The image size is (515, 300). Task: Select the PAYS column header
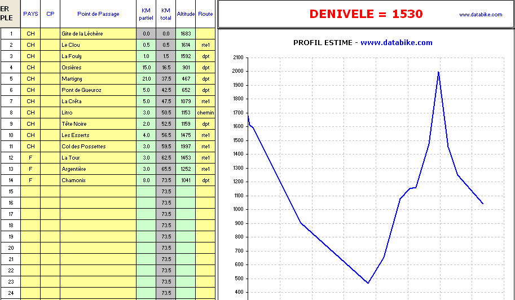pos(30,14)
